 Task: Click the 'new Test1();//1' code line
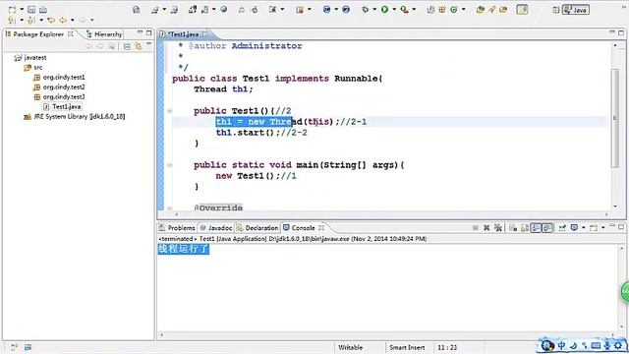click(x=256, y=176)
